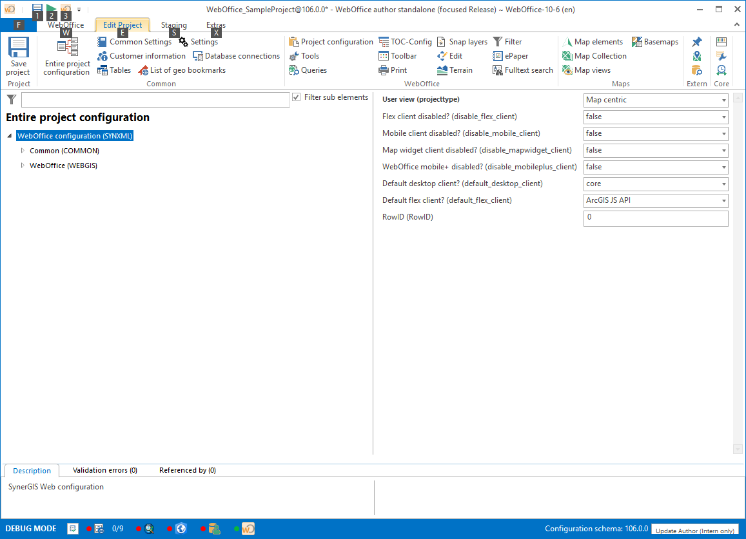Switch to the Staging ribbon tab
The width and height of the screenshot is (746, 539).
click(173, 24)
